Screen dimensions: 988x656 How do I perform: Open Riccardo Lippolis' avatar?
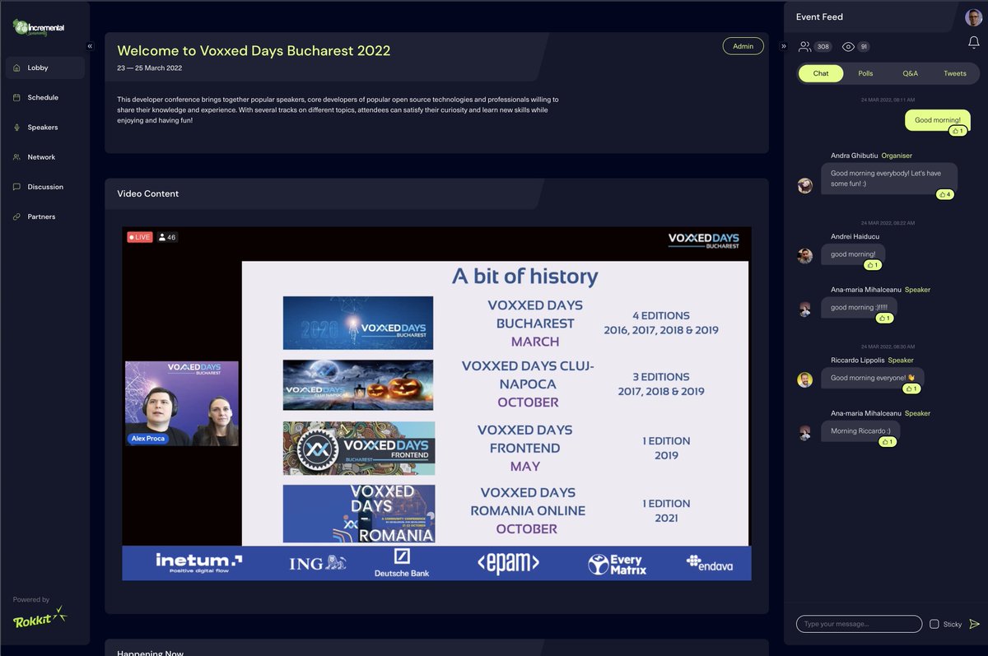[805, 379]
